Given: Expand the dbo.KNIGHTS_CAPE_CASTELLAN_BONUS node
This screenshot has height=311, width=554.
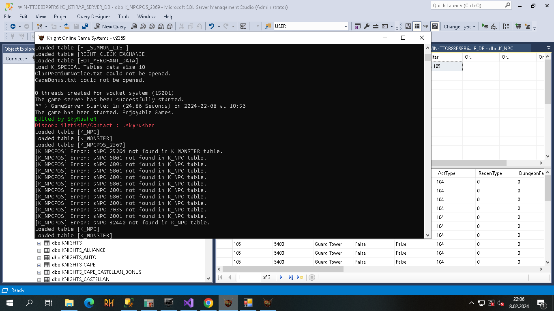Looking at the screenshot, I should (x=39, y=273).
